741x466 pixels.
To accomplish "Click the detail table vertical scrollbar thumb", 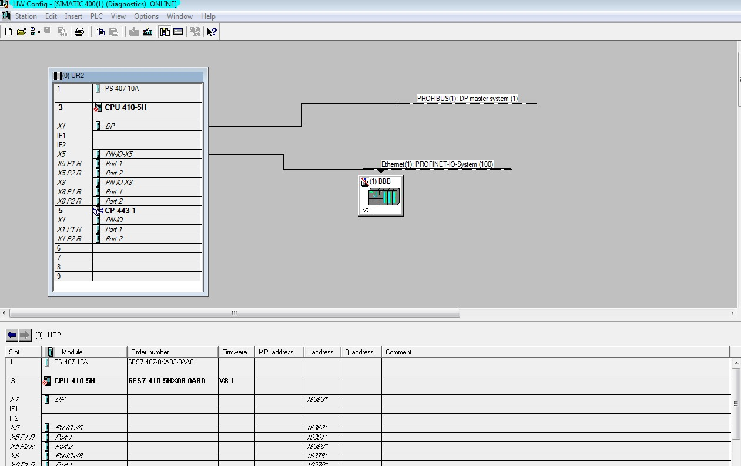I will point(736,404).
